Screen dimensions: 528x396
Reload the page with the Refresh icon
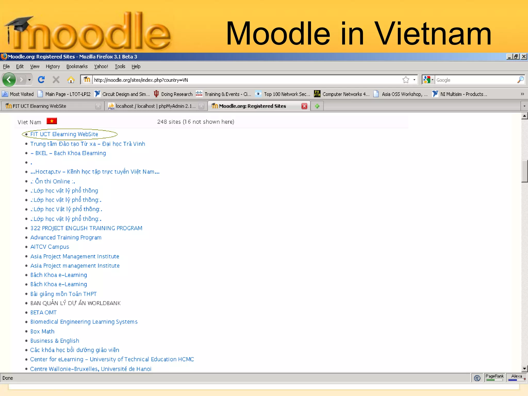click(41, 80)
